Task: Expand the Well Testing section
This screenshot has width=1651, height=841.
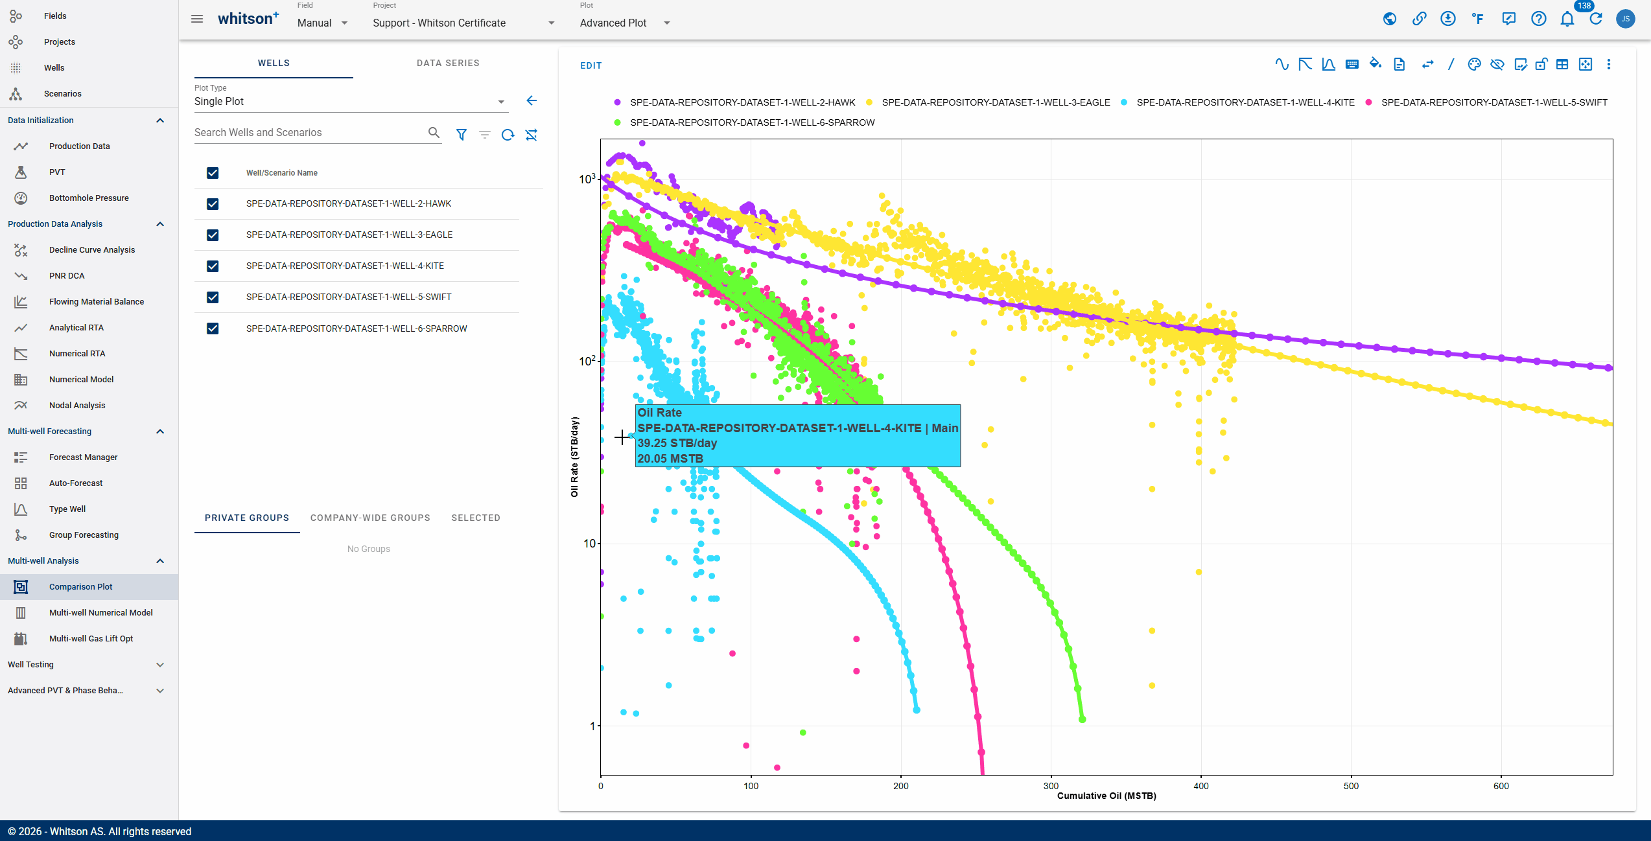Action: point(160,665)
